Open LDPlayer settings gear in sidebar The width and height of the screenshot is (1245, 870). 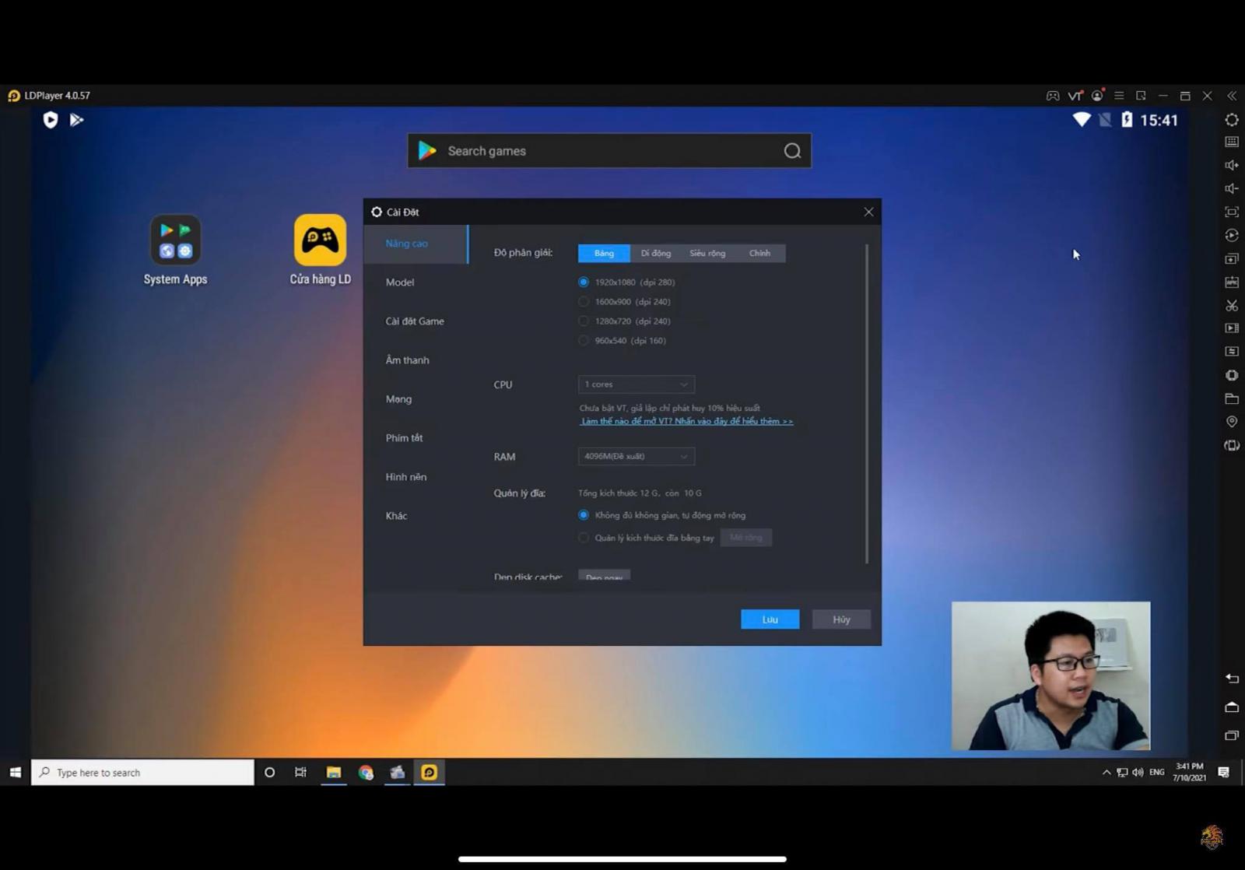(x=1232, y=120)
